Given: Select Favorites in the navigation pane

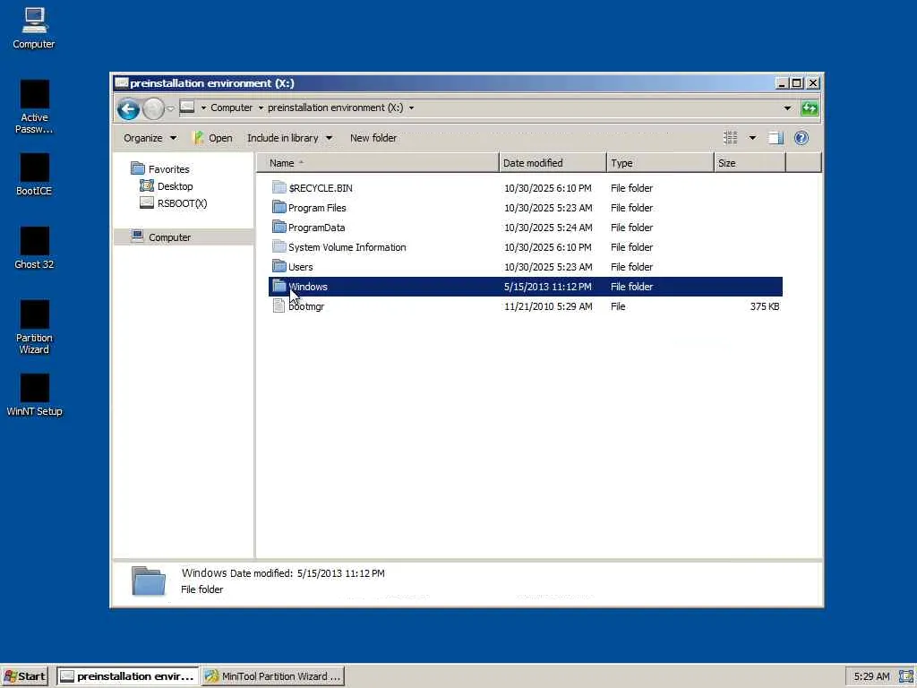Looking at the screenshot, I should click(x=169, y=169).
